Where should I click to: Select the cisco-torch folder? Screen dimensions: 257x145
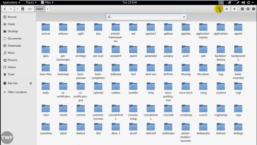(186, 88)
